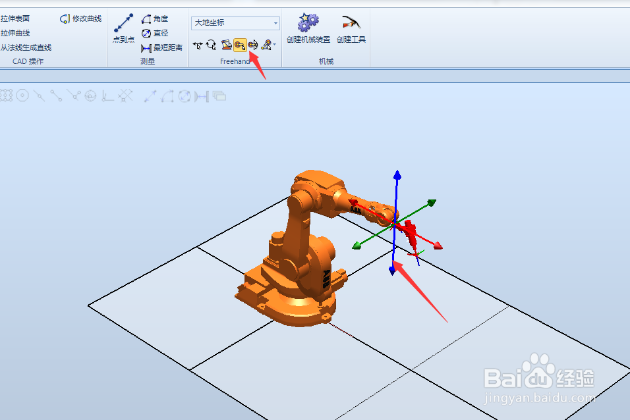Click the upward blue Z-axis arrowhead
The image size is (630, 420).
tap(397, 174)
